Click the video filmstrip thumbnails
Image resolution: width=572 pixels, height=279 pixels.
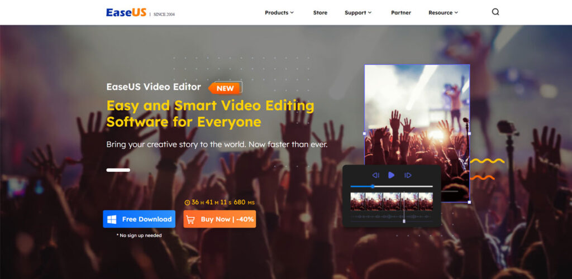coord(392,201)
